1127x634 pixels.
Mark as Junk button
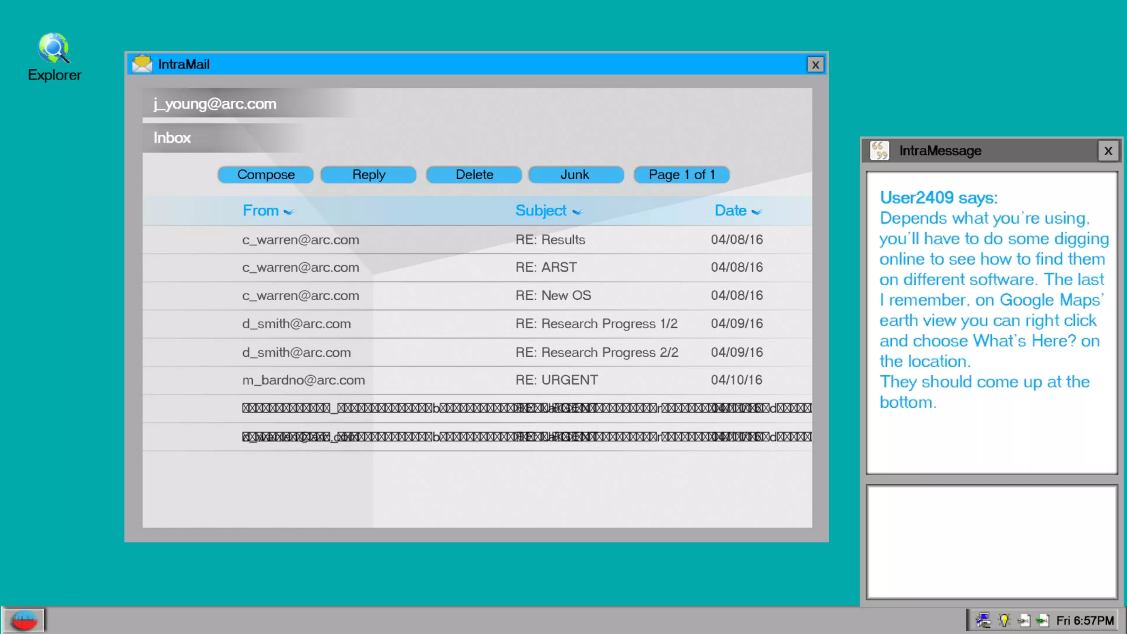(575, 175)
